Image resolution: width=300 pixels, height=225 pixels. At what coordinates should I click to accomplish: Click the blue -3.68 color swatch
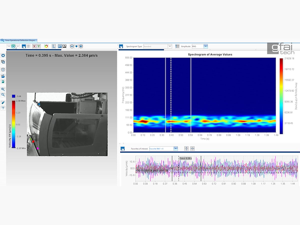[x=13, y=96]
